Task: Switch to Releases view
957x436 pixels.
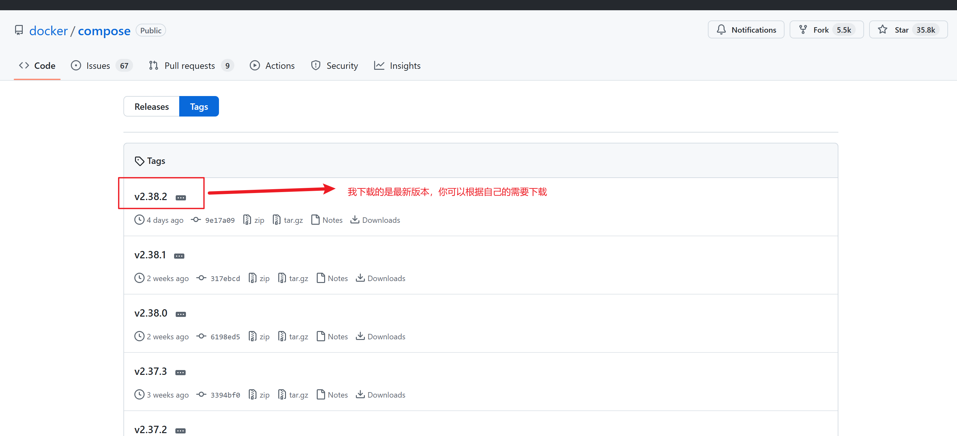Action: point(152,107)
